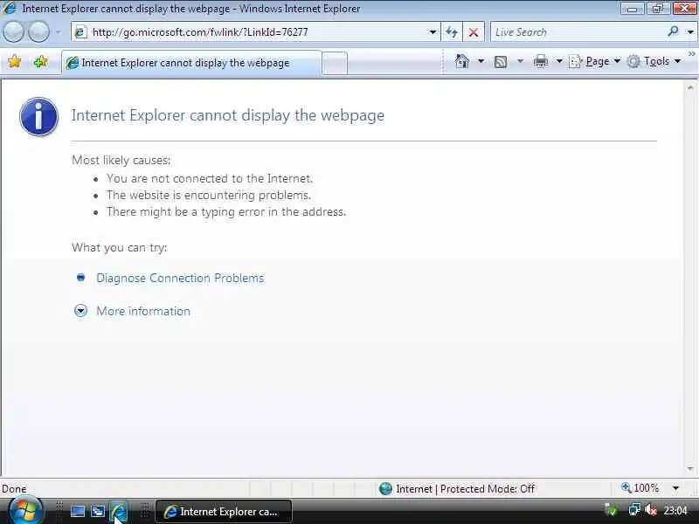Image resolution: width=699 pixels, height=524 pixels.
Task: Open the Tools menu
Action: tap(654, 61)
